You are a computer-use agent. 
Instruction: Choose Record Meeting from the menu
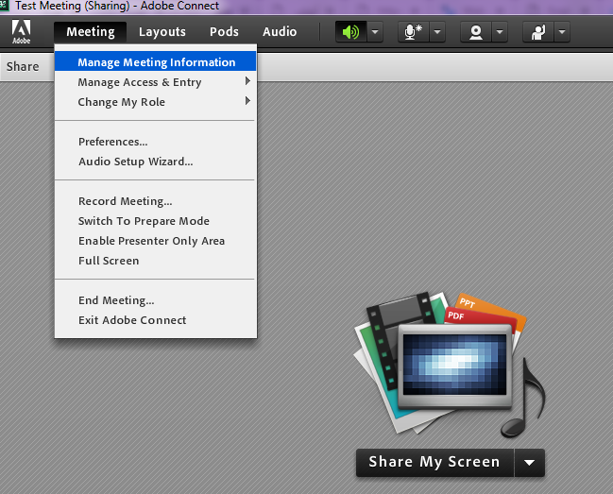[x=125, y=201]
